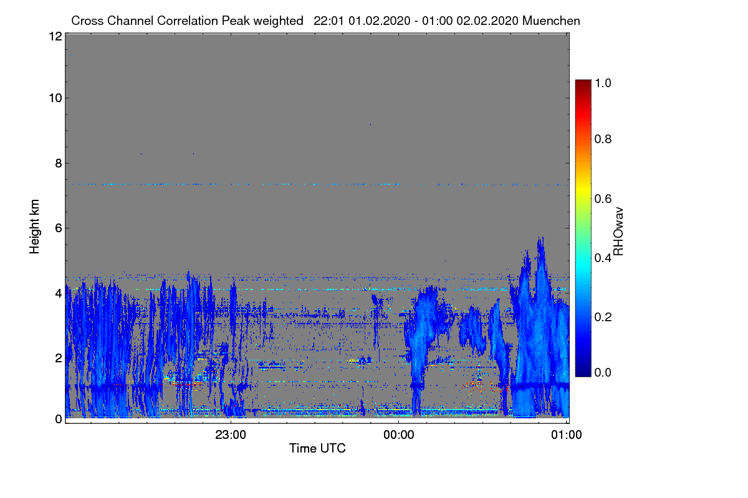
Task: Click the '12' height axis tick label
Action: (55, 36)
